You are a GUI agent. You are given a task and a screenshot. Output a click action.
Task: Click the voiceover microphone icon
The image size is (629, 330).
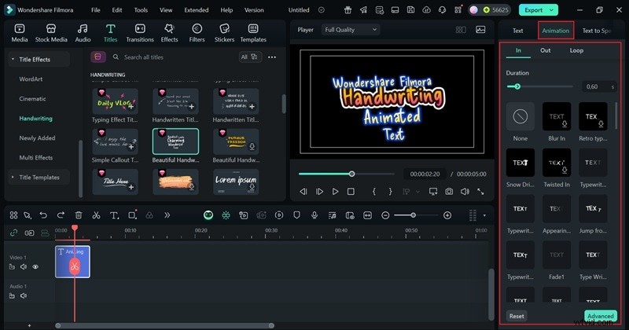point(314,215)
